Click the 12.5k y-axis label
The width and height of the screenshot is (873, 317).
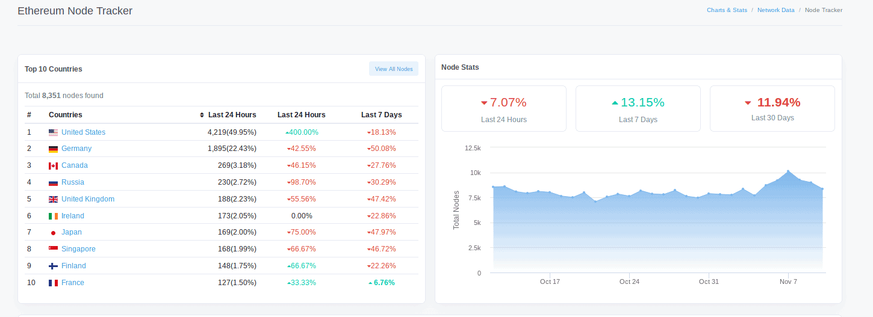pyautogui.click(x=473, y=148)
